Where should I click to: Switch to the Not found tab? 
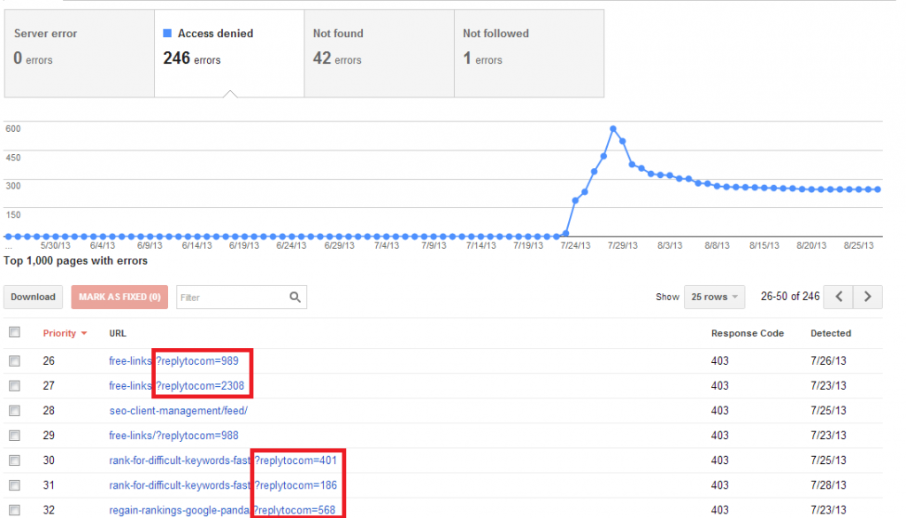click(379, 53)
